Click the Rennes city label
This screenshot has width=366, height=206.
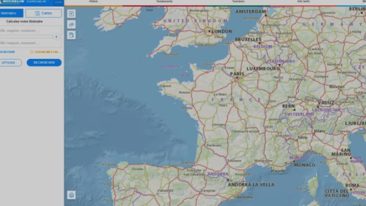[x=184, y=92]
